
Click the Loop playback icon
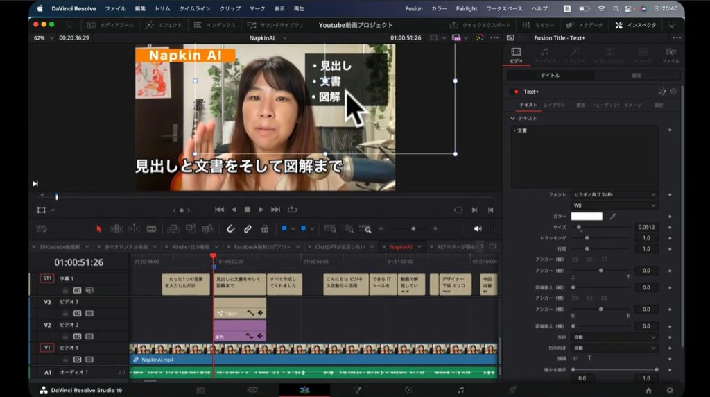[x=292, y=210]
